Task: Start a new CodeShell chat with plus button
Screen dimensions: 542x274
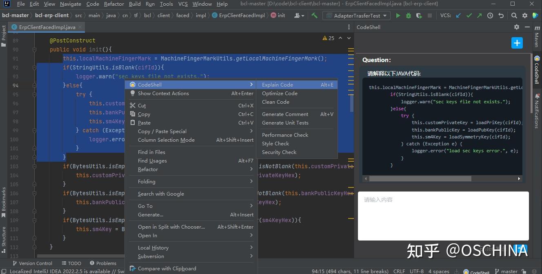Action: [x=517, y=42]
